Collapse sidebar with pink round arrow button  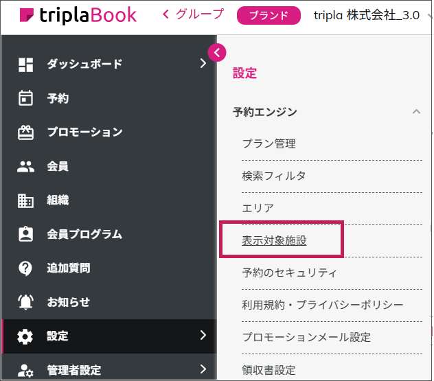(x=217, y=53)
